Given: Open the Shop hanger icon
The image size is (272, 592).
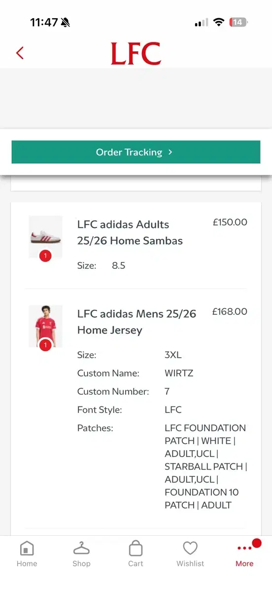Looking at the screenshot, I should pos(81,548).
